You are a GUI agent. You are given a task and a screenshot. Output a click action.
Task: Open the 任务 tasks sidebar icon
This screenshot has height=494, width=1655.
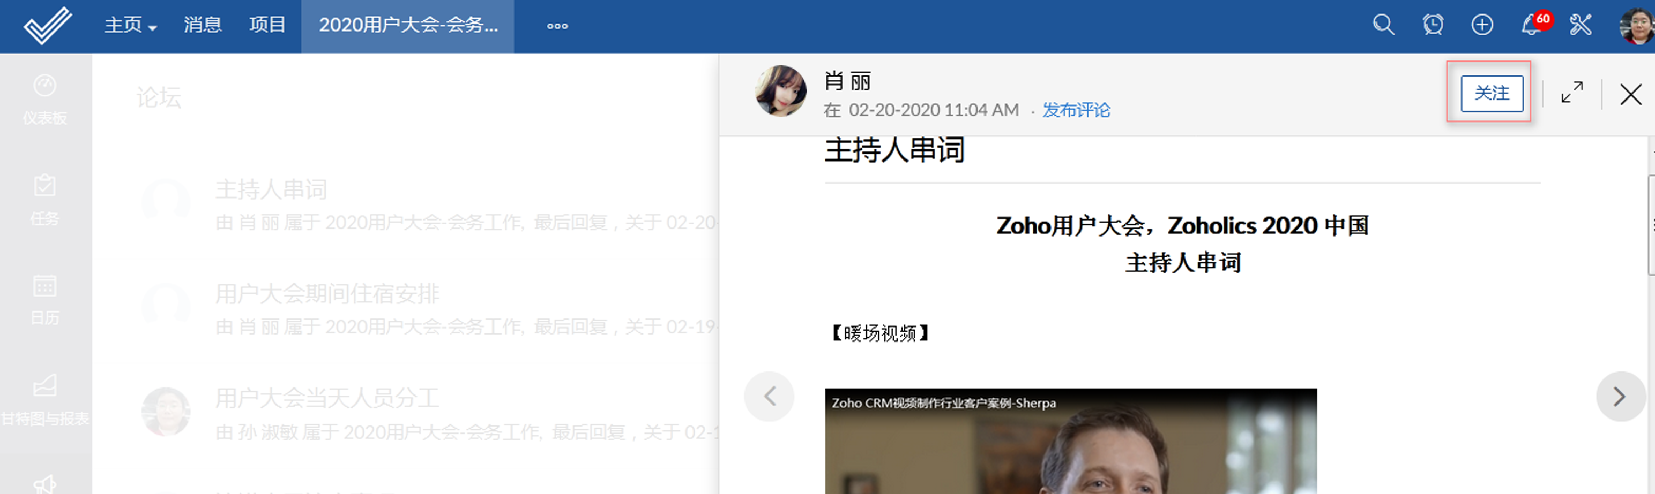[x=45, y=200]
